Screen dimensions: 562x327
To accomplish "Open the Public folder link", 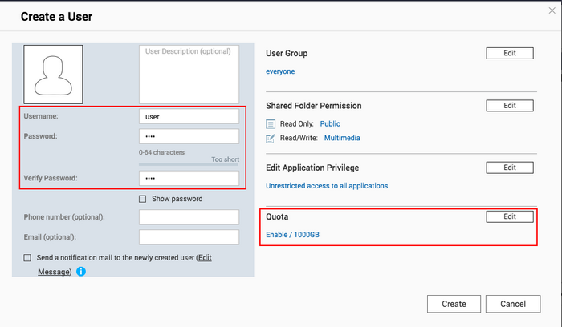I will pos(330,123).
